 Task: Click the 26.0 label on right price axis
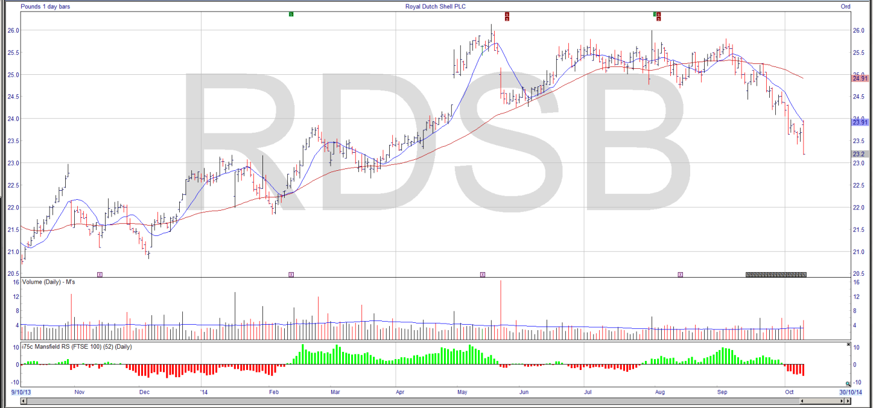858,30
